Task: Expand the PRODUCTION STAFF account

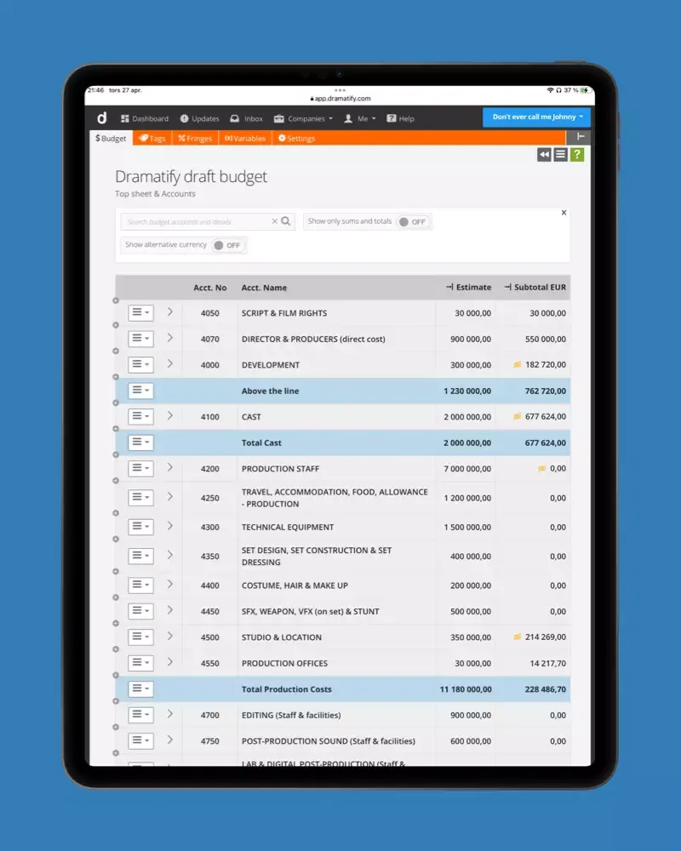Action: (x=170, y=467)
